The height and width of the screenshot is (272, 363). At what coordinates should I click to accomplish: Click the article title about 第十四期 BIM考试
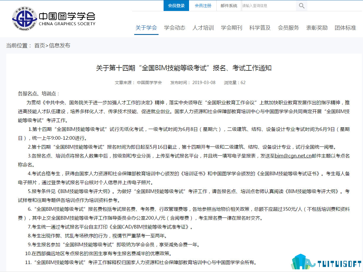184,68
